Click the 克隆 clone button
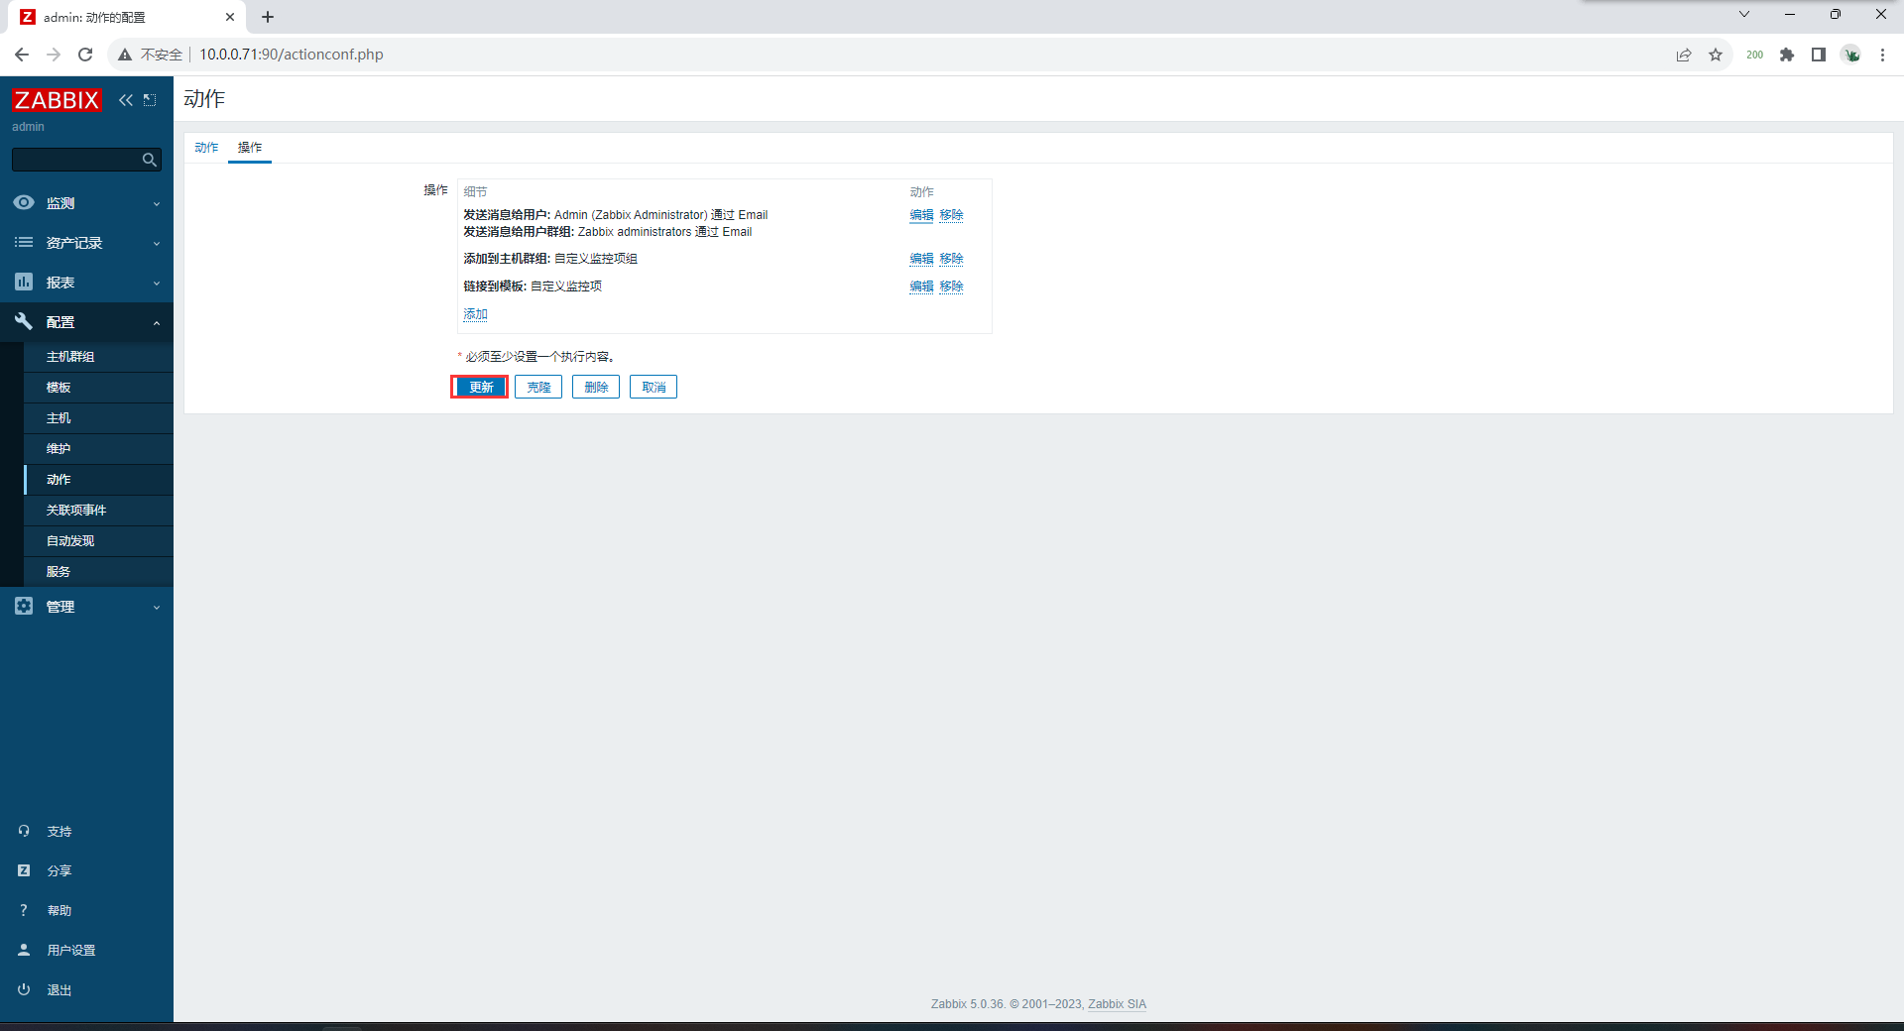This screenshot has width=1904, height=1031. point(538,387)
